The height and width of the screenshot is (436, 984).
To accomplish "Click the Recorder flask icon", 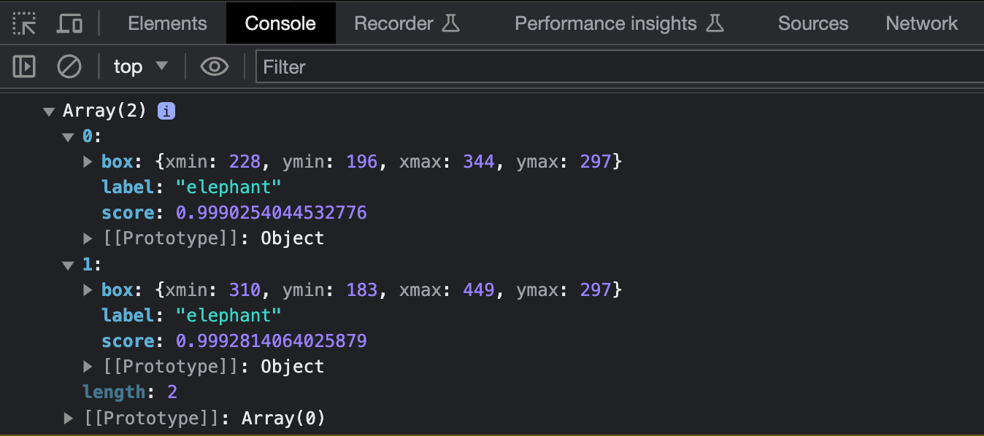I will point(453,23).
